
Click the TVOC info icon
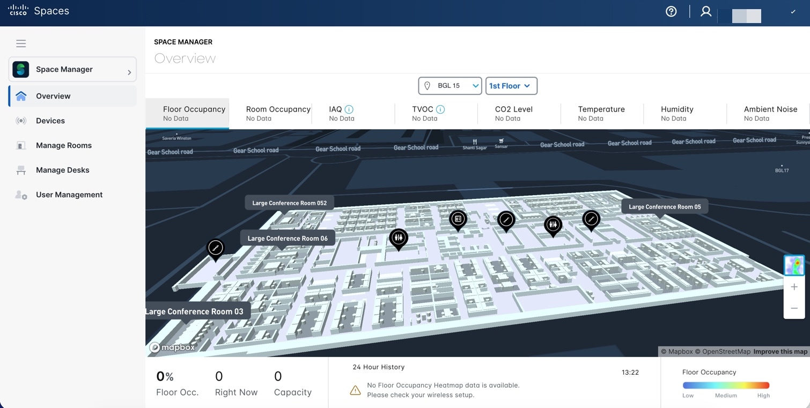click(440, 109)
